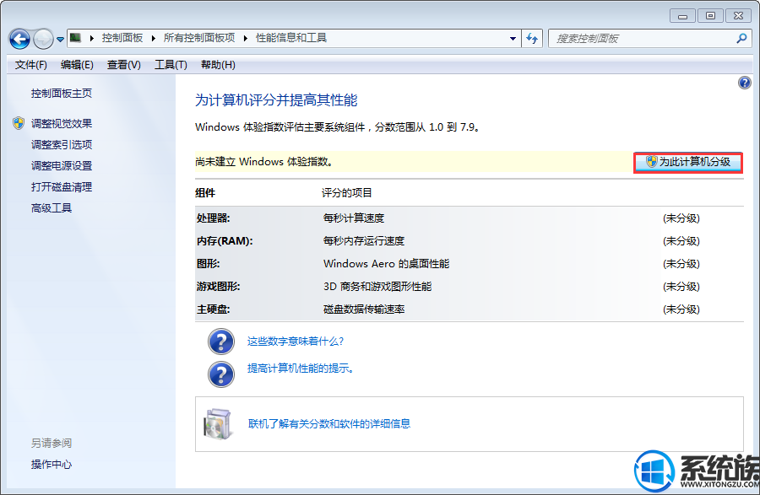Click the software disc icon
This screenshot has height=495, width=760.
coord(217,424)
